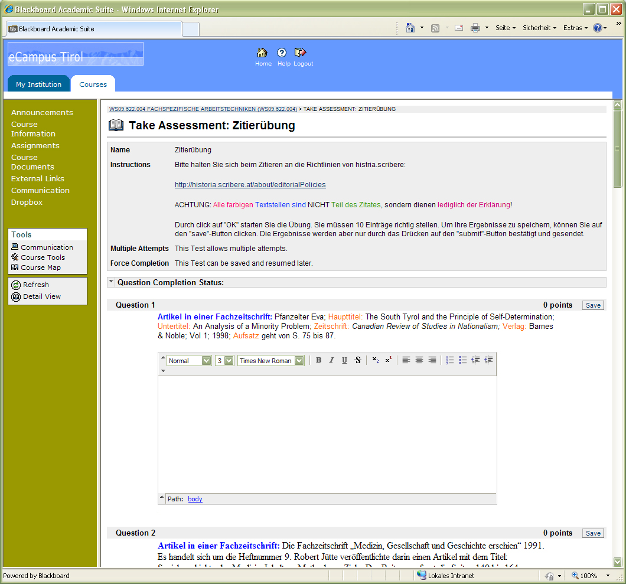The width and height of the screenshot is (626, 584).
Task: Click the Blackboard Home icon
Action: (263, 53)
